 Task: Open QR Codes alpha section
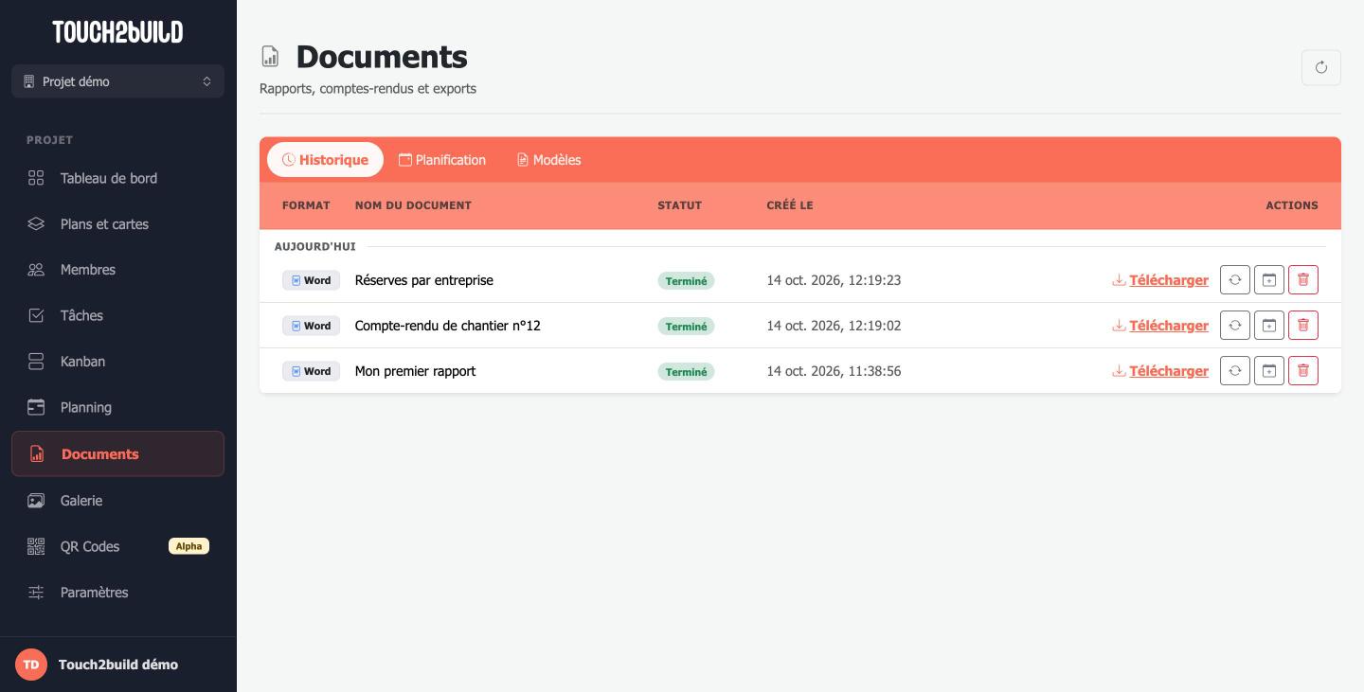117,546
